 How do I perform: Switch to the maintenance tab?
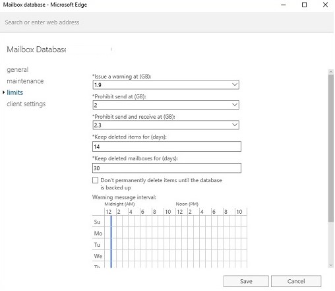click(25, 81)
